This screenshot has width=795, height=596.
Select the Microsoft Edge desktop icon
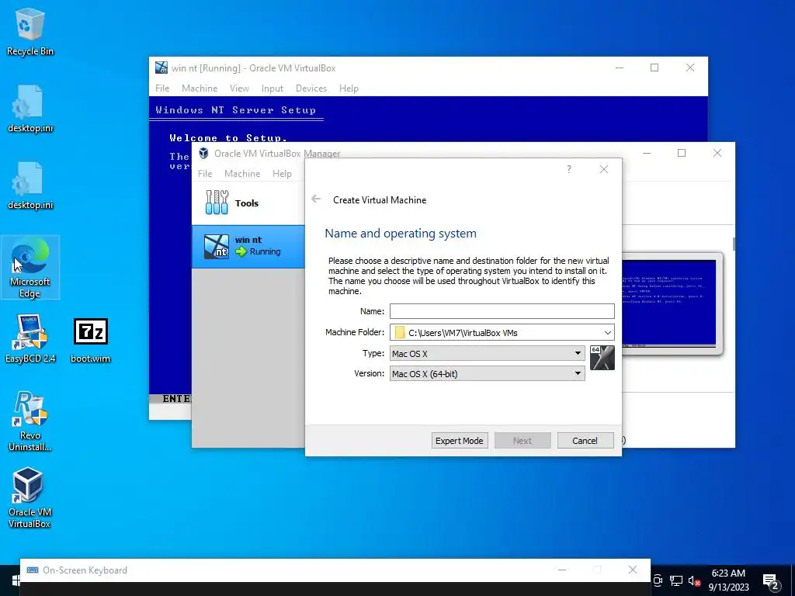(30, 267)
